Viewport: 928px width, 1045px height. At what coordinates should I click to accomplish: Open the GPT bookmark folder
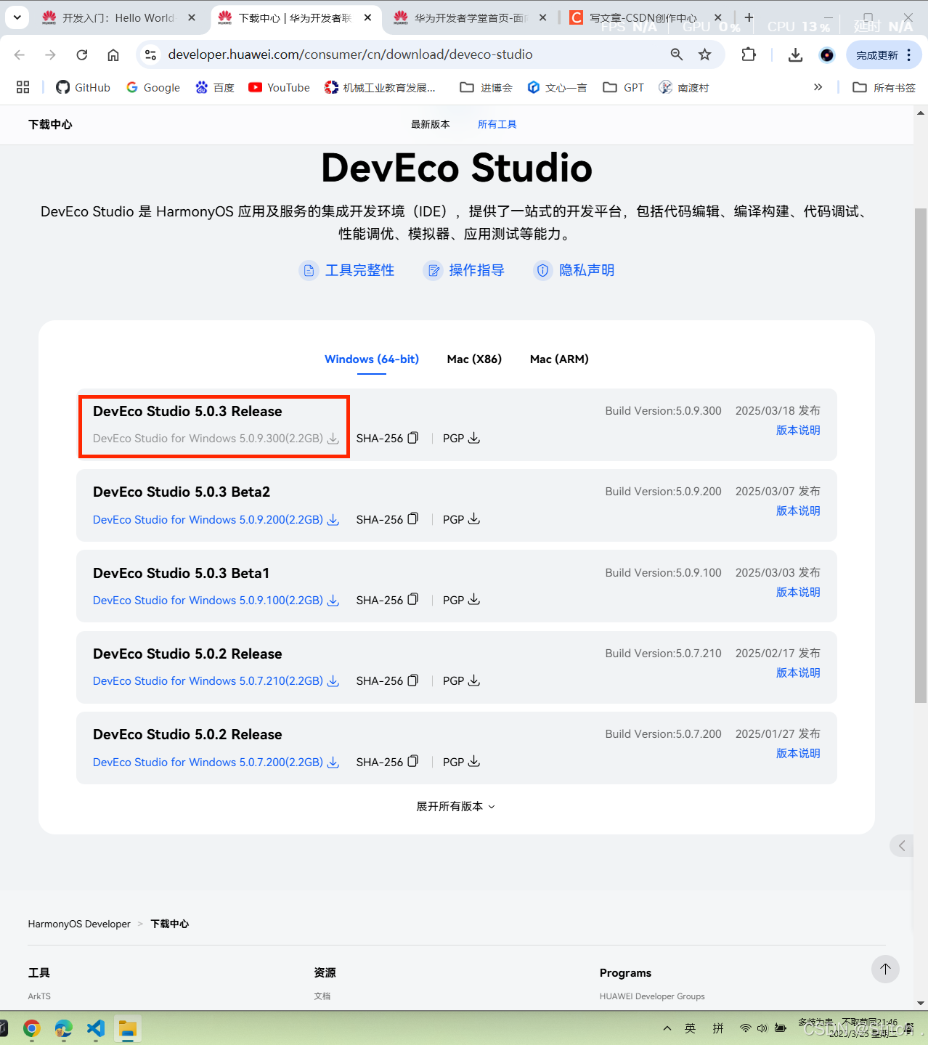click(624, 87)
